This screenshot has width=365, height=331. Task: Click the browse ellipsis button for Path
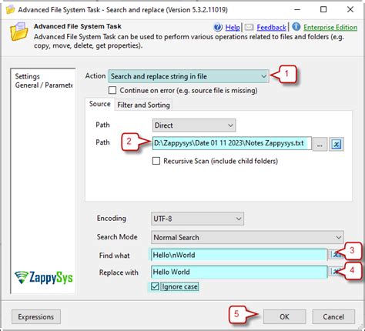[x=320, y=144]
